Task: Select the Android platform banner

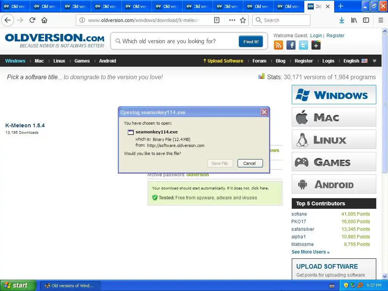Action: pos(334,184)
